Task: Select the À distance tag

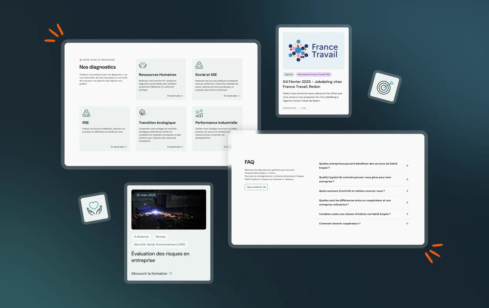Action: (141, 237)
